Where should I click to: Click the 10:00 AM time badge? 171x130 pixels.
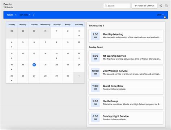95,73
